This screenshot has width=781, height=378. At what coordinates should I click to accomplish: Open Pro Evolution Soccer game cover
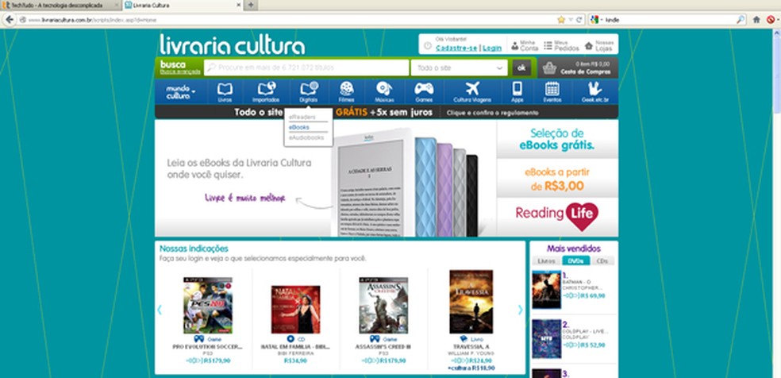pos(207,305)
